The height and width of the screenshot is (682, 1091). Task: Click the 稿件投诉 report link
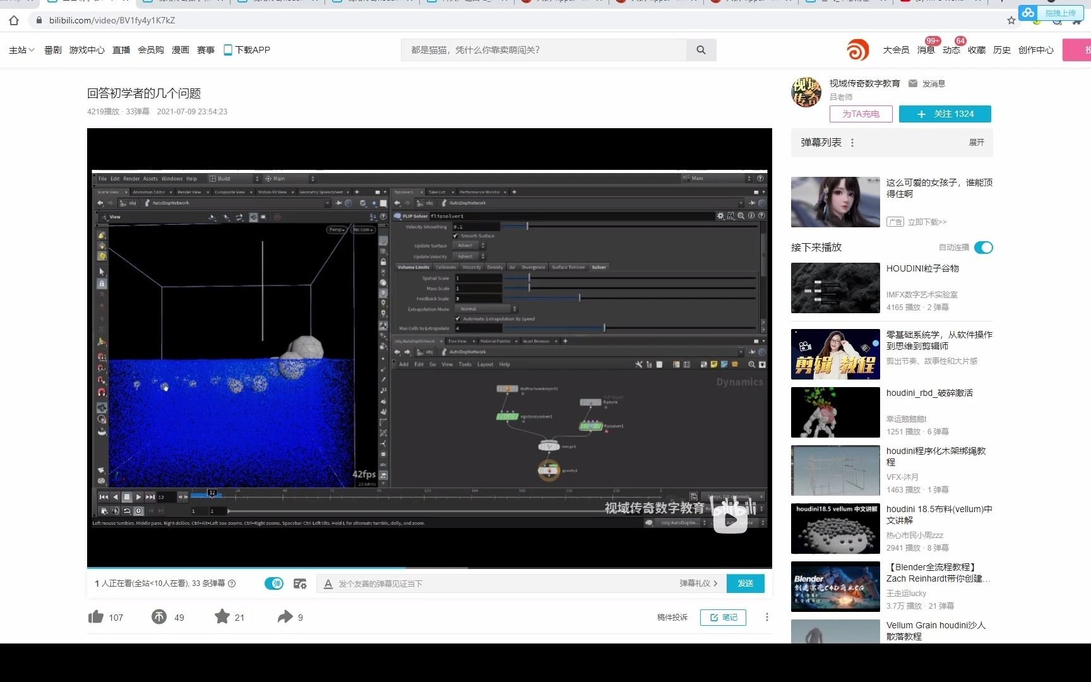click(672, 617)
